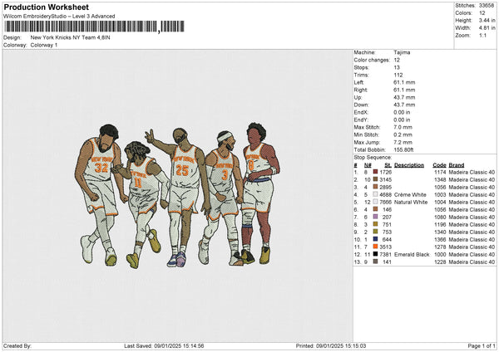
Task: Click the Max Stitch value 7.0 mm
Action: point(403,127)
